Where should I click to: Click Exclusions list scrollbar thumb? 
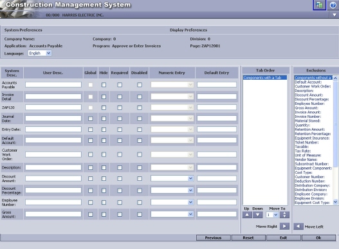(335, 124)
